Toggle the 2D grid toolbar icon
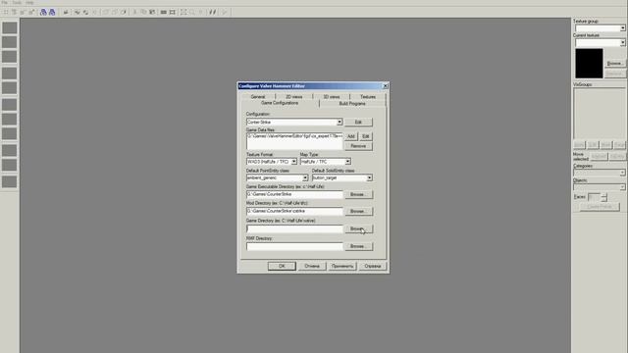The width and height of the screenshot is (628, 353). 6,12
